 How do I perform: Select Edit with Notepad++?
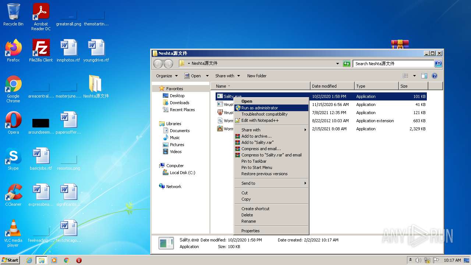coord(271,120)
